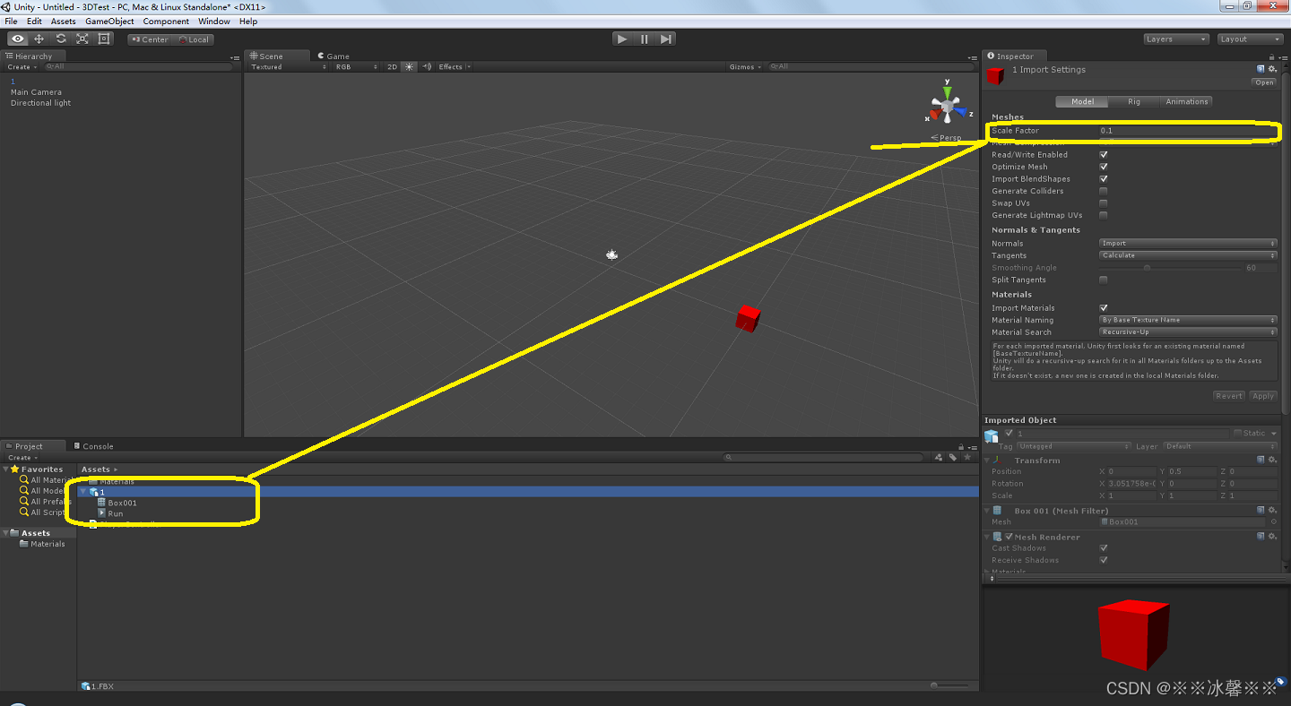Collapse the 1.FBX asset in Assets
The height and width of the screenshot is (706, 1291).
(82, 491)
